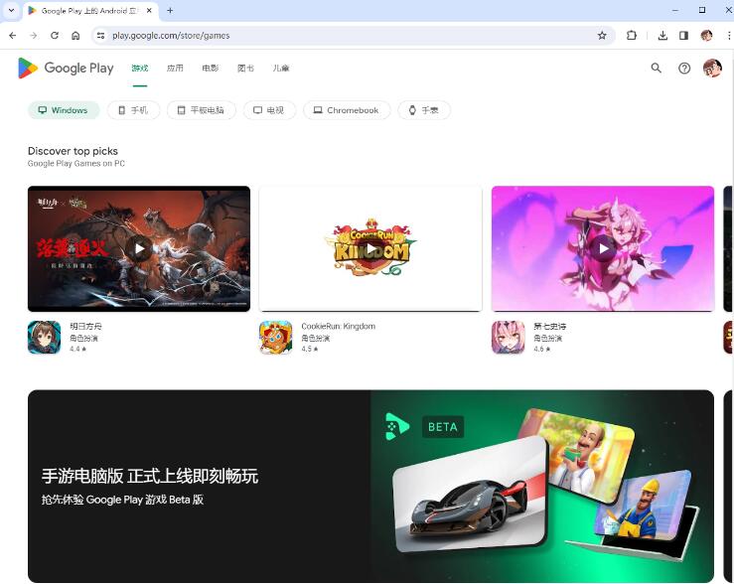This screenshot has width=734, height=584.
Task: Expand the tab search dropdown arrow
Action: point(11,10)
